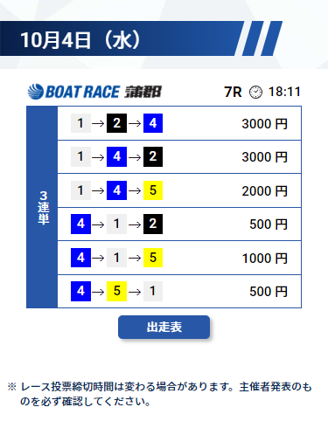Image resolution: width=328 pixels, height=428 pixels.
Task: Select the 1→2→4 bet row
Action: (179, 123)
